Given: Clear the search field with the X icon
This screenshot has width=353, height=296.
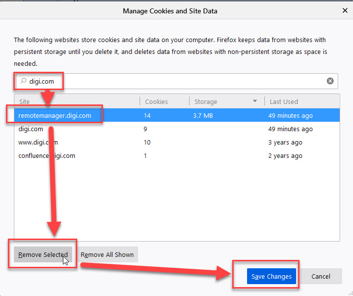Looking at the screenshot, I should [x=330, y=81].
